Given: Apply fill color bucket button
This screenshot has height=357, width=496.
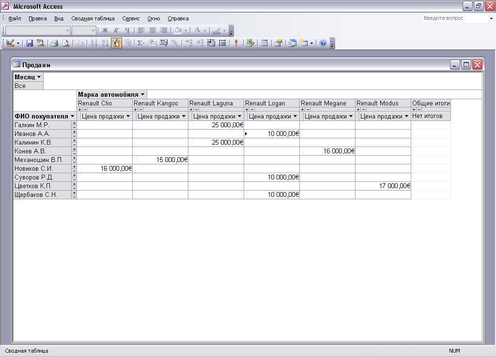Looking at the screenshot, I should (178, 30).
